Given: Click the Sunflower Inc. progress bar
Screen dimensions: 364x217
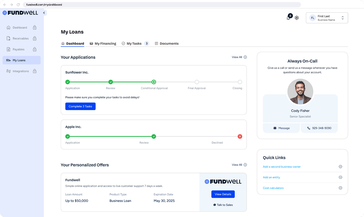Looking at the screenshot, I should pos(132,82).
